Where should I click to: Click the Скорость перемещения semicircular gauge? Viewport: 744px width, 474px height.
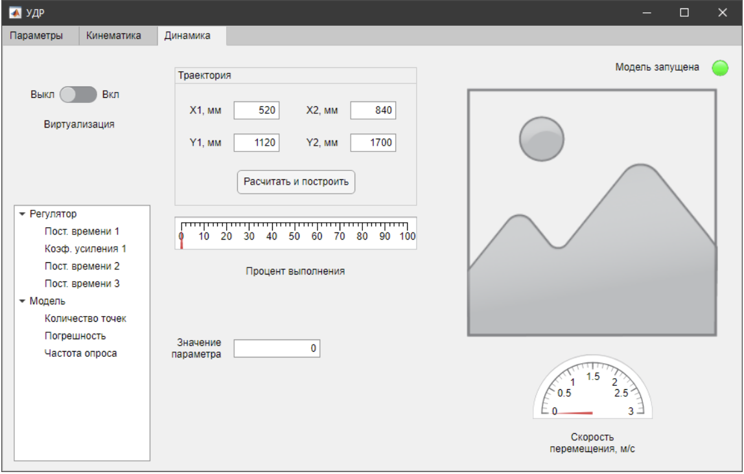pos(592,387)
